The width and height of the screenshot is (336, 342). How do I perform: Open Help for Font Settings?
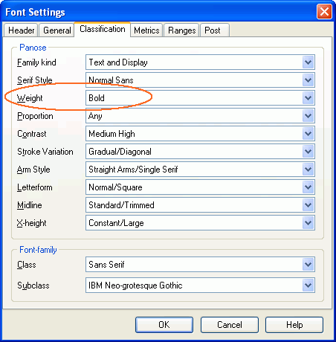click(x=294, y=325)
